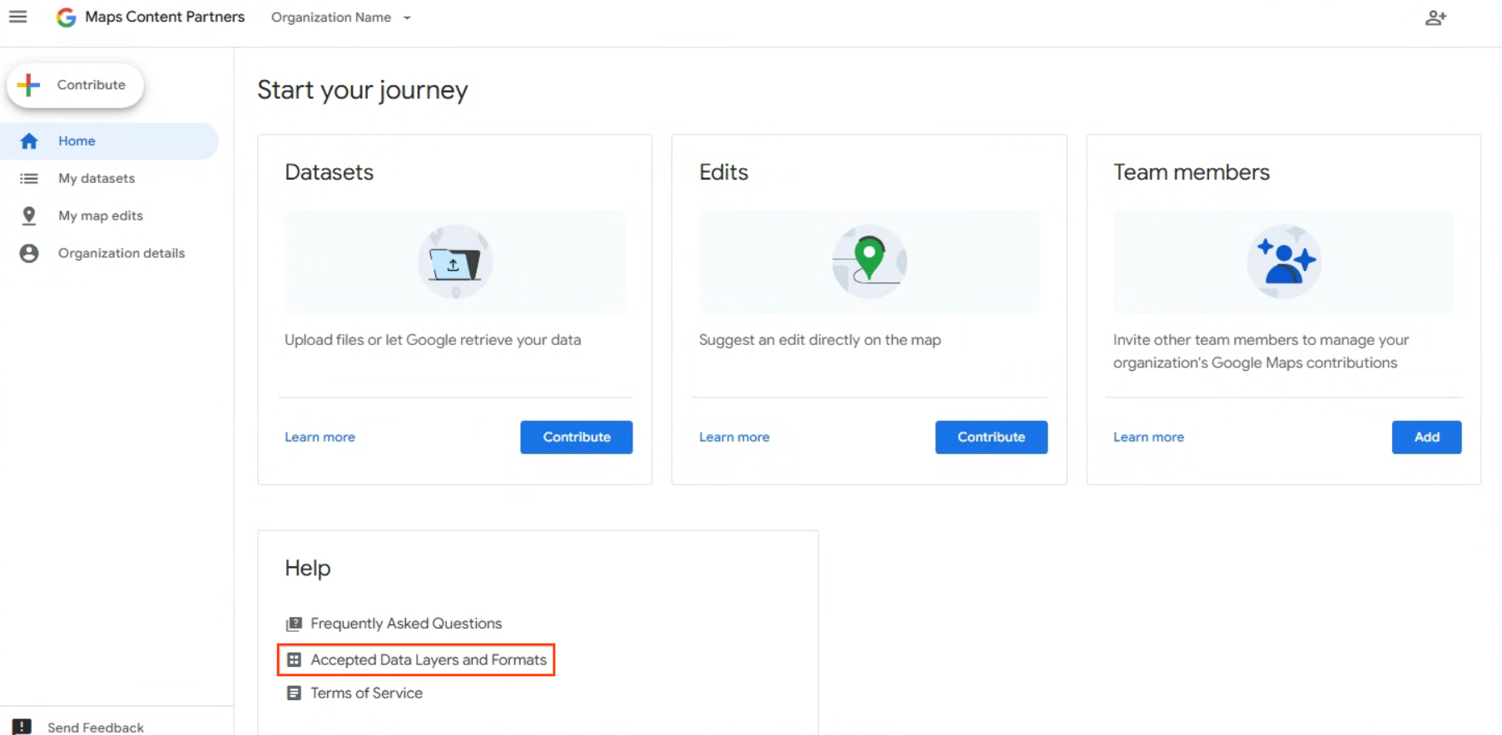Click the add team member icon
Screen dimensions: 1502x735
[1435, 17]
